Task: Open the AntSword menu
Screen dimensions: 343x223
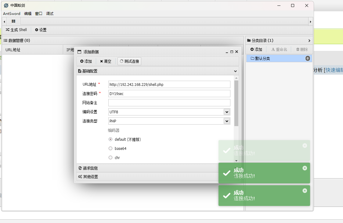Action: pos(12,13)
